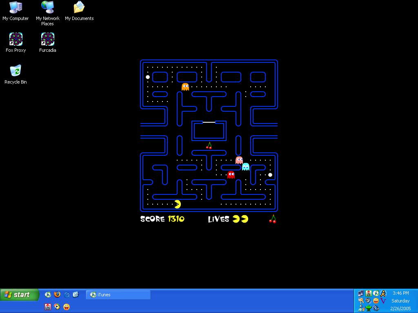Open MSN Messenger buddy tray icon
The image size is (418, 313).
point(361,308)
